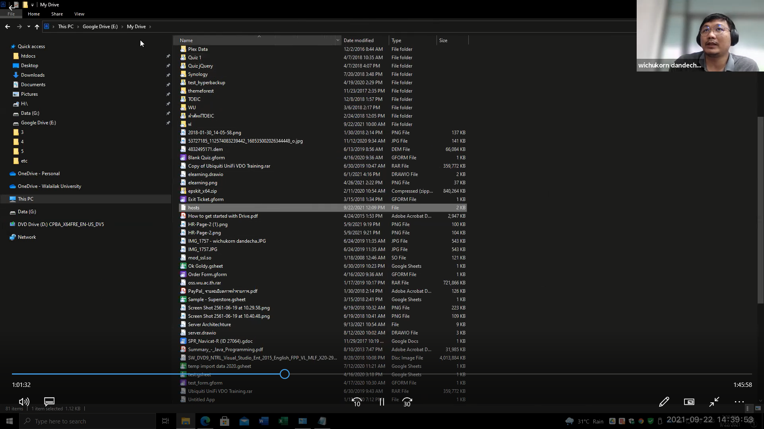This screenshot has width=764, height=429.
Task: Open the captions/subtitles icon
Action: 49,402
